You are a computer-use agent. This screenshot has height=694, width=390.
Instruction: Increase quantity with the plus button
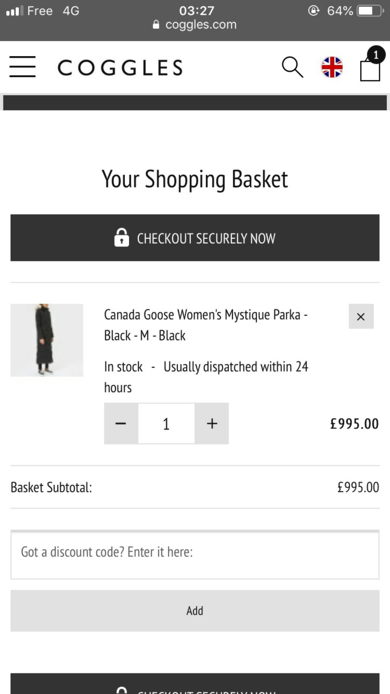click(x=212, y=423)
